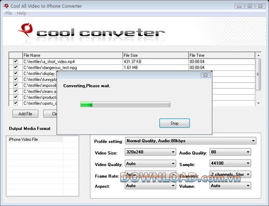Open the Video Size dropdown
The width and height of the screenshot is (269, 206).
(150, 152)
